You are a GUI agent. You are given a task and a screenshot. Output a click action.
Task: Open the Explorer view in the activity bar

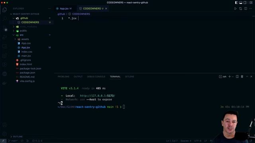pos(4,10)
